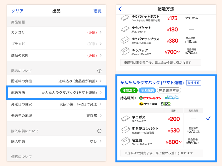Click the ¥180 shipping fee
This screenshot has width=222, height=166.
(172, 30)
